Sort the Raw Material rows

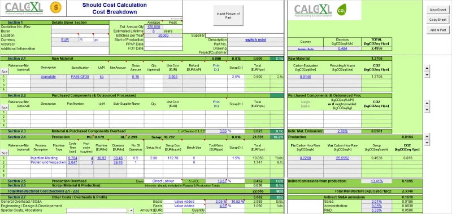pos(4,72)
